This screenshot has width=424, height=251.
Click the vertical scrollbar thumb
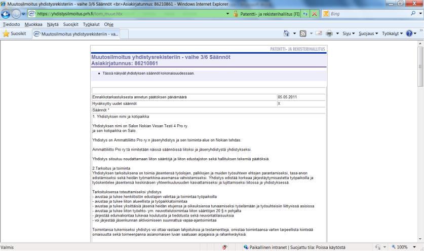[x=420, y=66]
